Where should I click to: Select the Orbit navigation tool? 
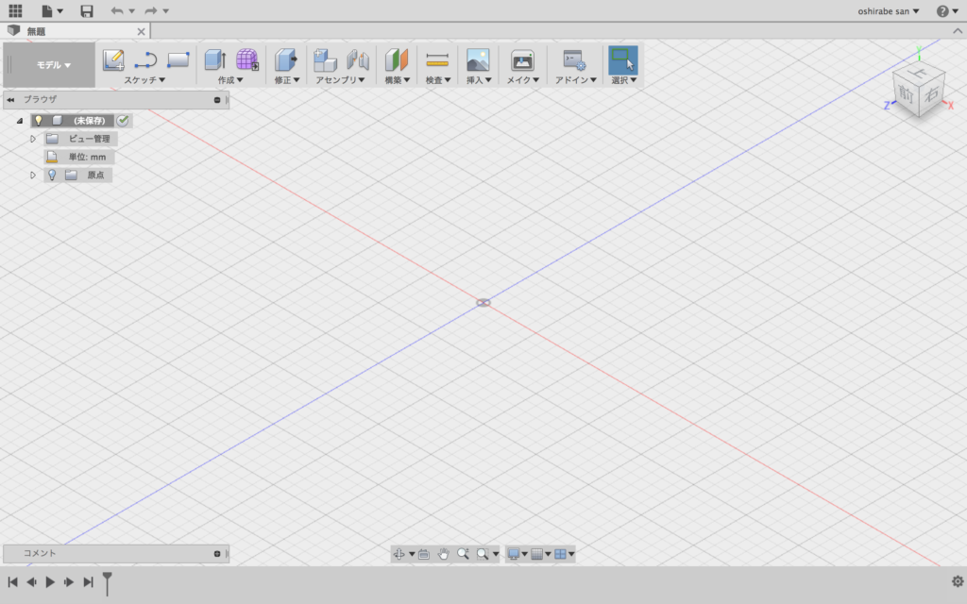pyautogui.click(x=399, y=554)
